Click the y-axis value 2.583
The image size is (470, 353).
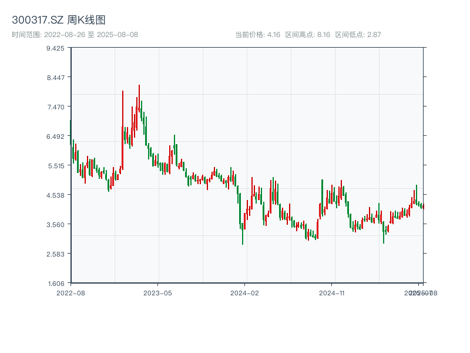55,254
